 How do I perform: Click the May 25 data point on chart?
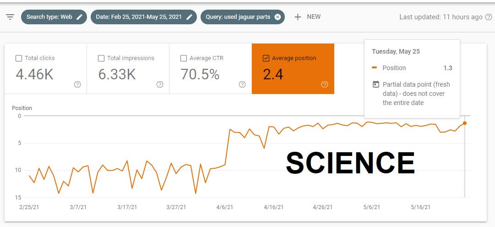pos(465,123)
